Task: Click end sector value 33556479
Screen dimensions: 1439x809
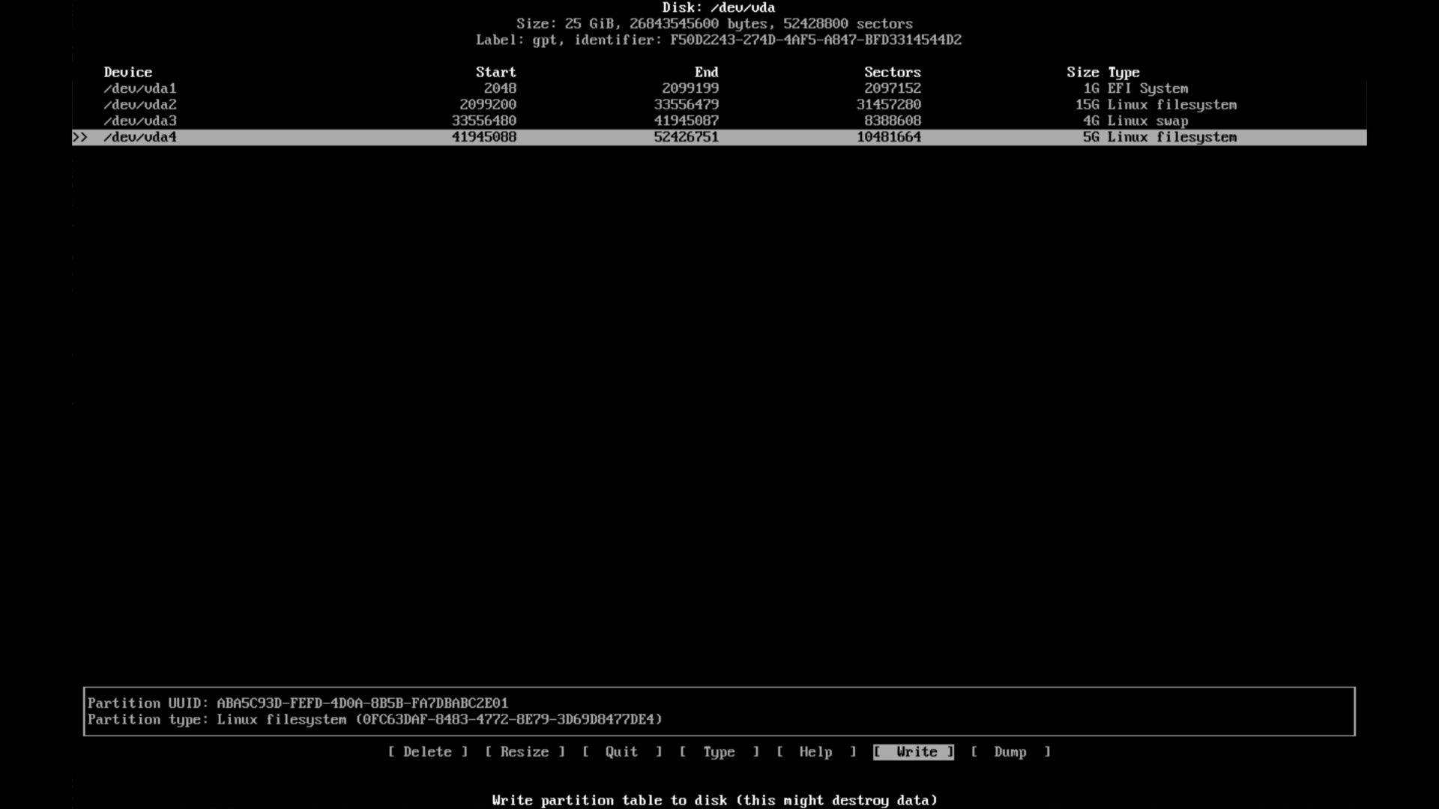Action: tap(687, 105)
